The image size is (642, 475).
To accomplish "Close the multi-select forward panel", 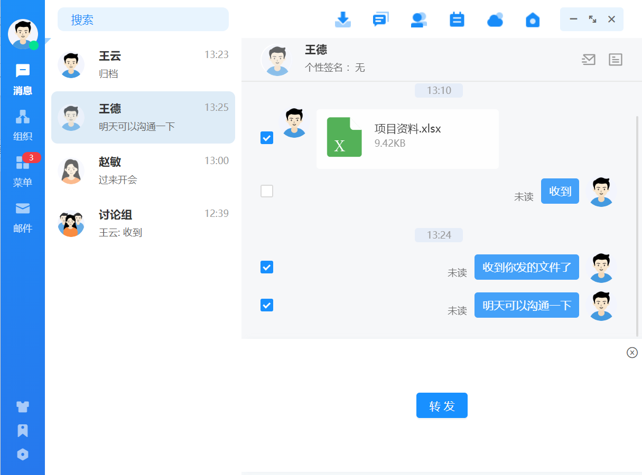I will (x=632, y=353).
